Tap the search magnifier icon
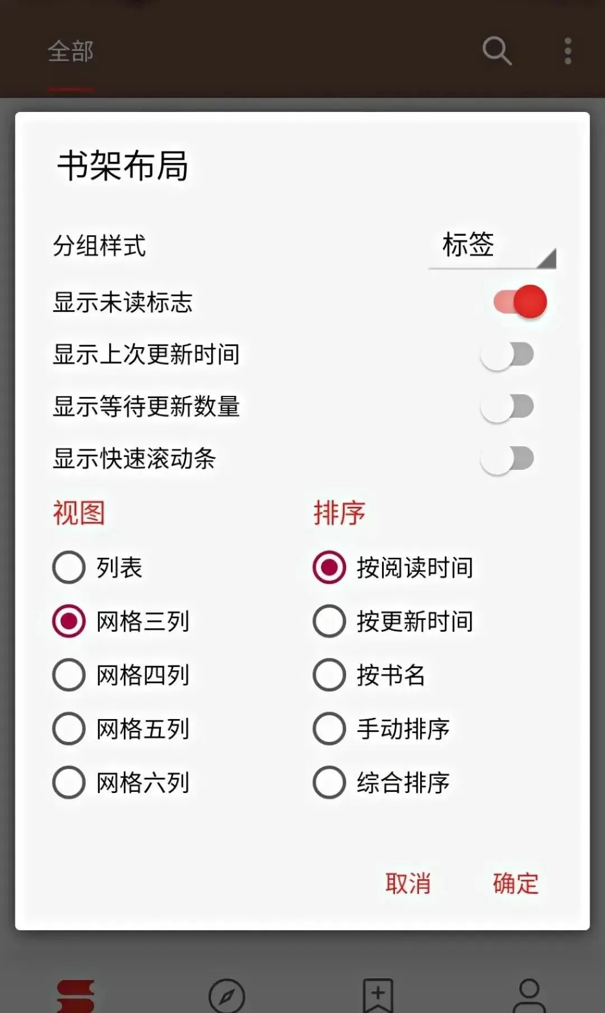The width and height of the screenshot is (605, 1013). (x=497, y=51)
